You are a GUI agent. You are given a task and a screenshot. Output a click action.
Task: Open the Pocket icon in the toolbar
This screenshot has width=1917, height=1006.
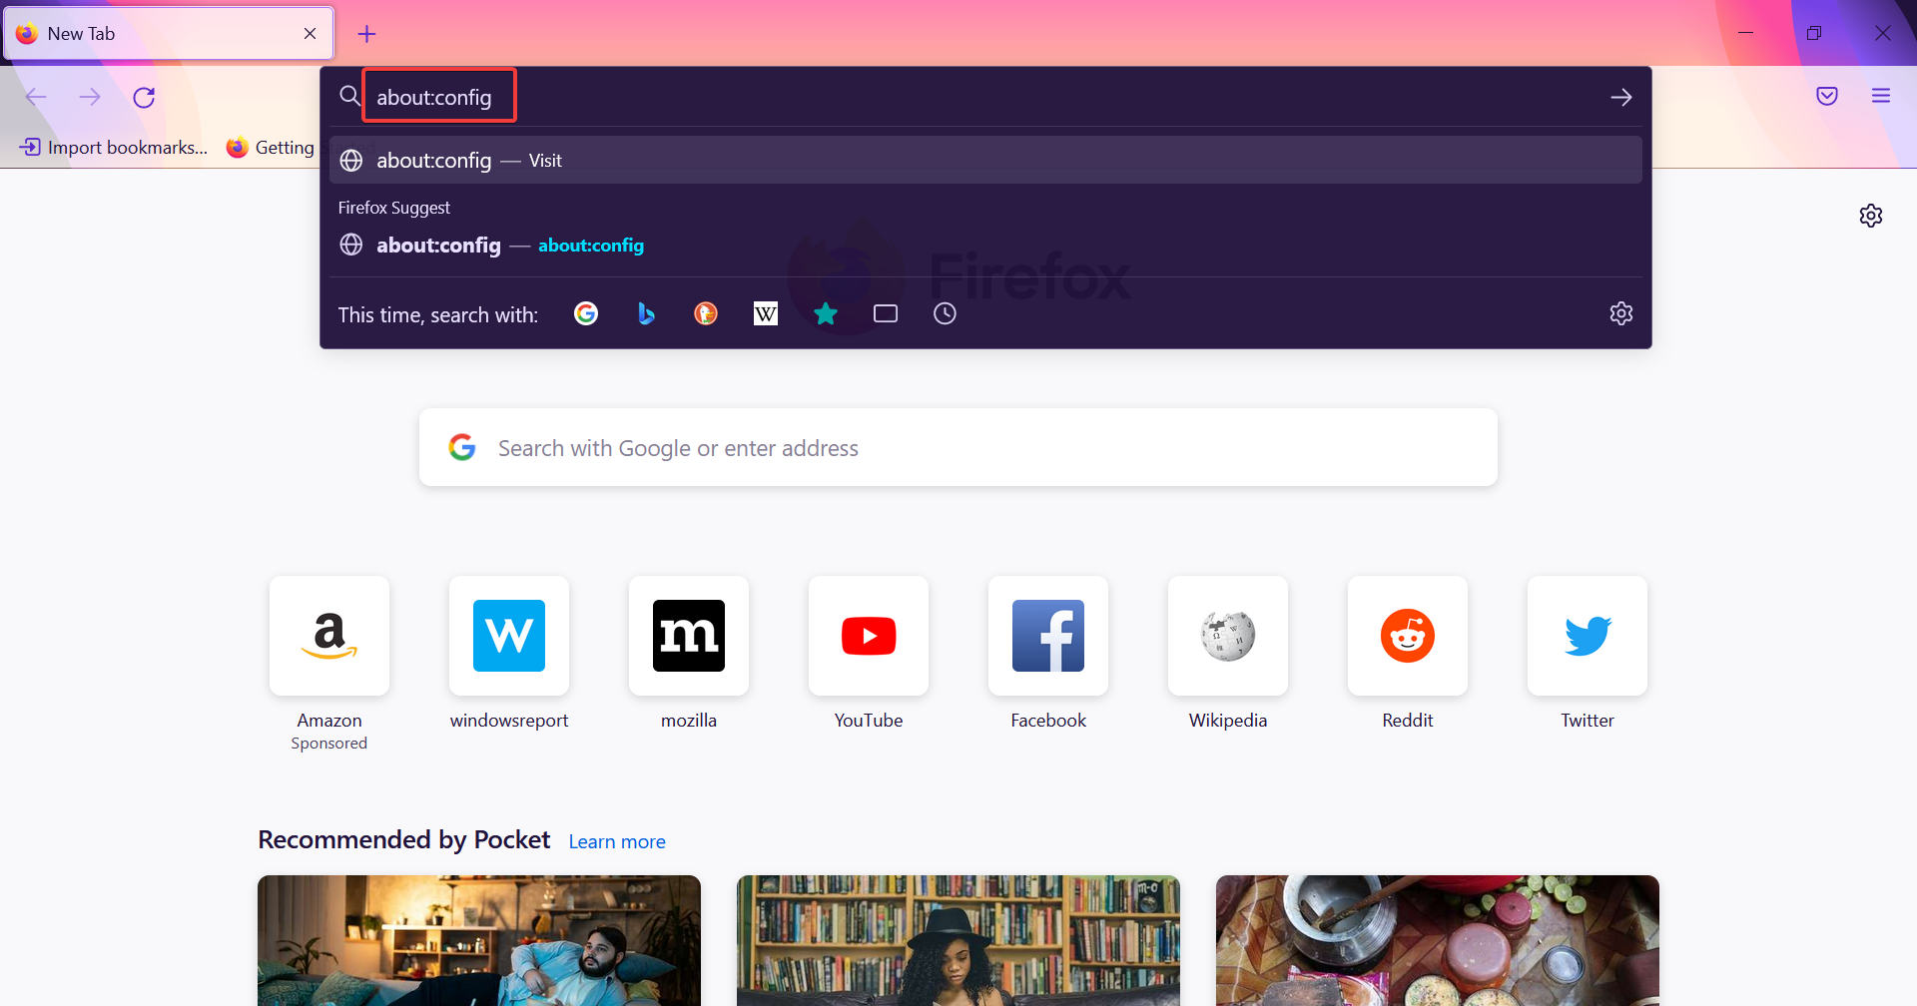coord(1826,96)
